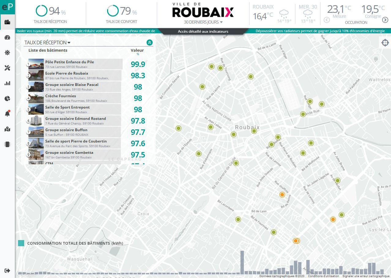Click the teal consumption legend swatch
Image resolution: width=391 pixels, height=278 pixels.
[21, 243]
